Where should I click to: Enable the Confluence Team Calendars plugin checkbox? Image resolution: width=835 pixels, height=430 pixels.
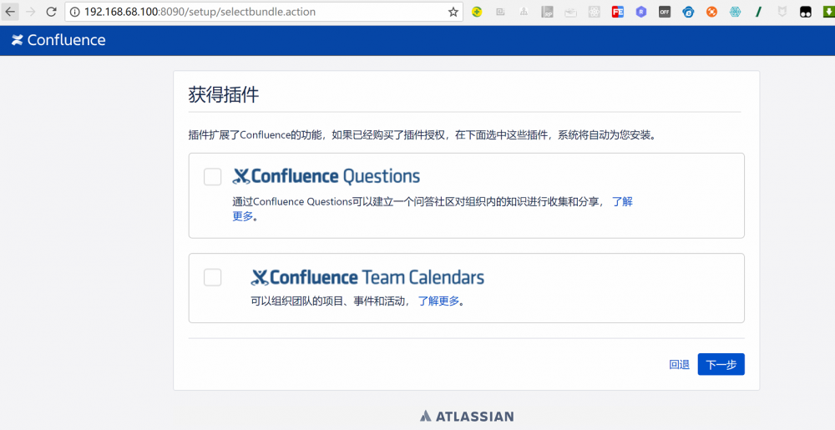tap(212, 277)
